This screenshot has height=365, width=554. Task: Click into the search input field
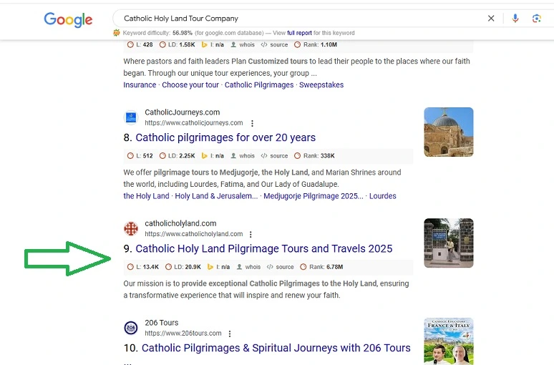click(301, 19)
